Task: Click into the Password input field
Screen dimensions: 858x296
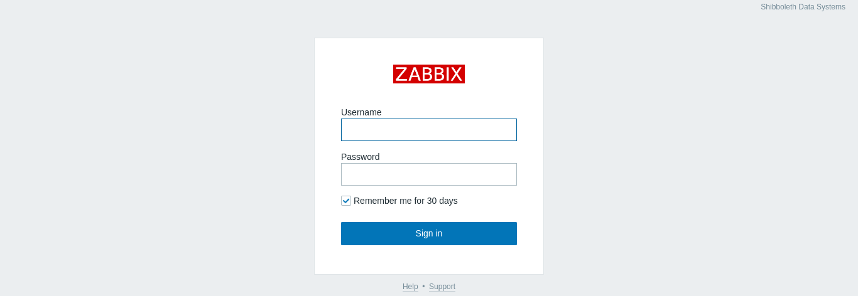Action: click(429, 174)
